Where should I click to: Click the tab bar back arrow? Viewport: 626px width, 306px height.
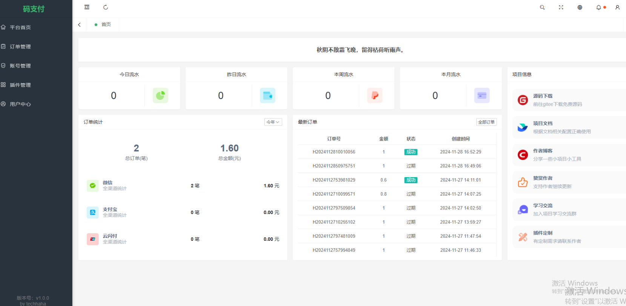pos(79,24)
